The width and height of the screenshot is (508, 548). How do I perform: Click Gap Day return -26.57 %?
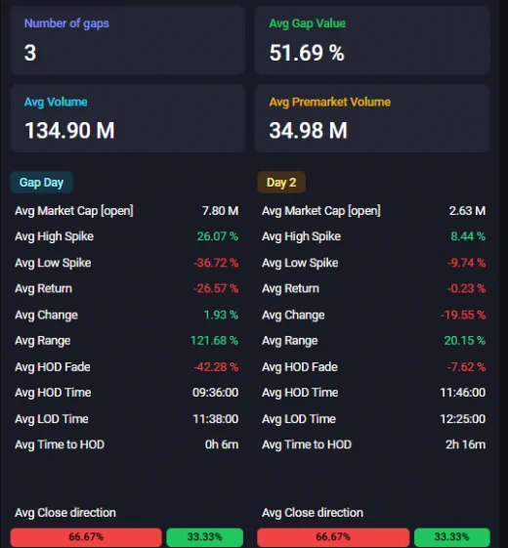(216, 289)
